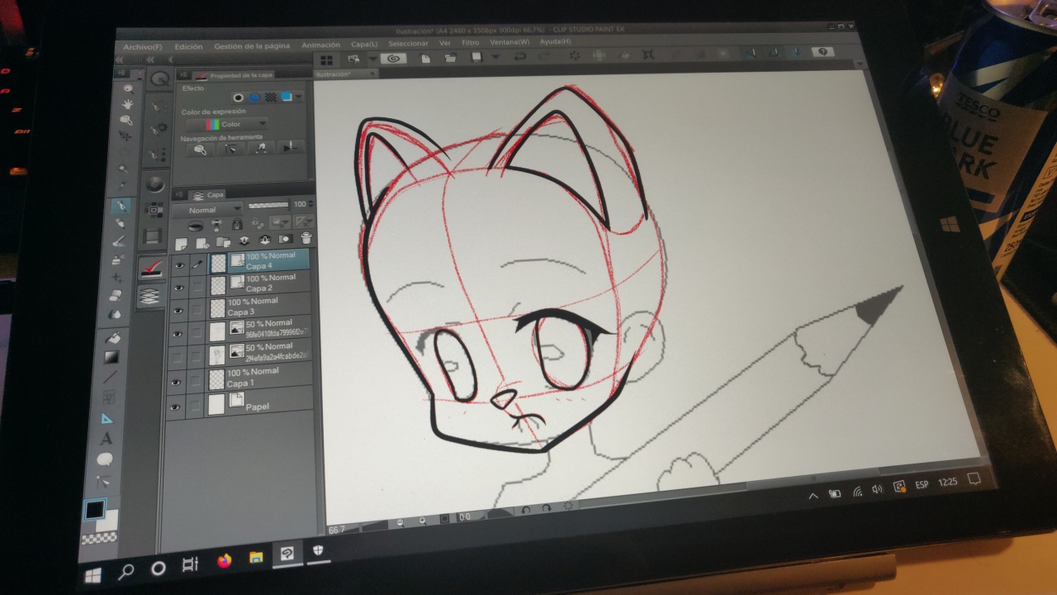Hide the Capa 2 layer
The height and width of the screenshot is (595, 1057).
(178, 288)
